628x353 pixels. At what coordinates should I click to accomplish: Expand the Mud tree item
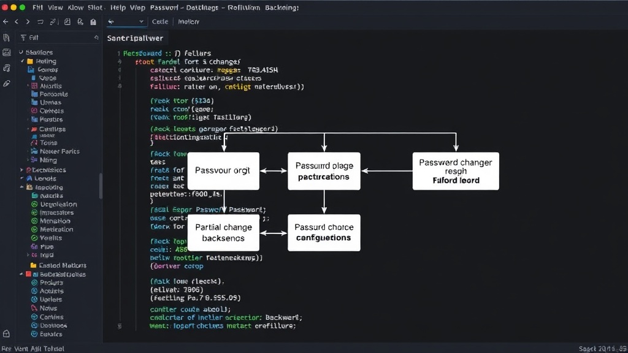pyautogui.click(x=28, y=254)
